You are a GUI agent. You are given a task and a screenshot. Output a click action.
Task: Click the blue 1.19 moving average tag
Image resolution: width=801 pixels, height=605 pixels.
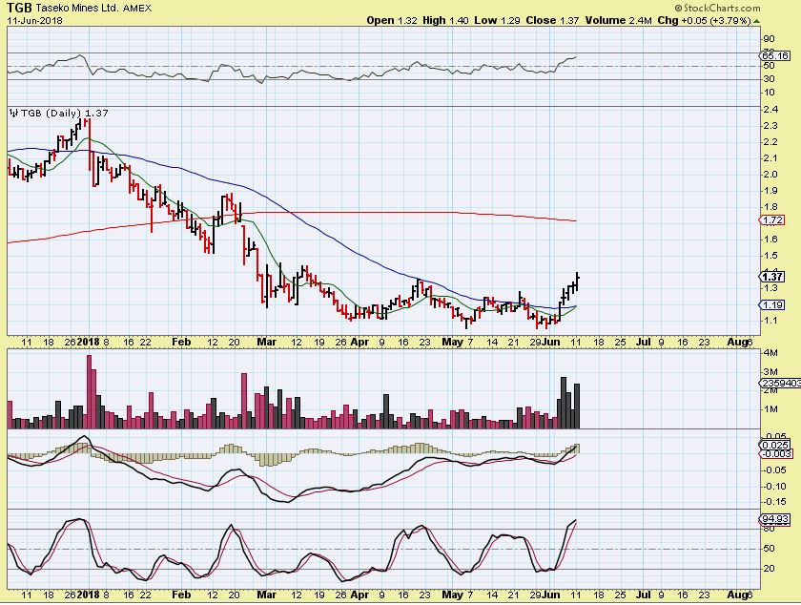tap(773, 304)
